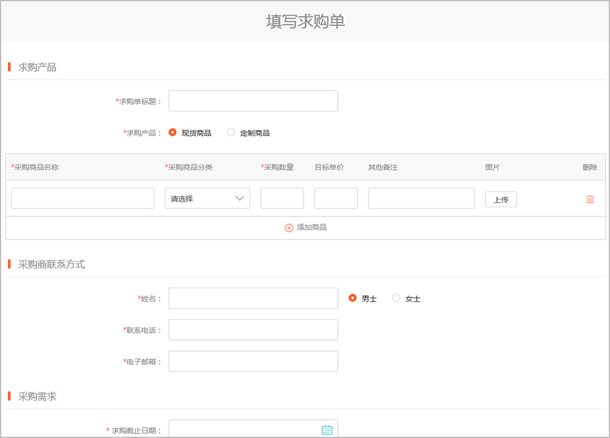Click the 求购产品 section heading

coord(37,67)
